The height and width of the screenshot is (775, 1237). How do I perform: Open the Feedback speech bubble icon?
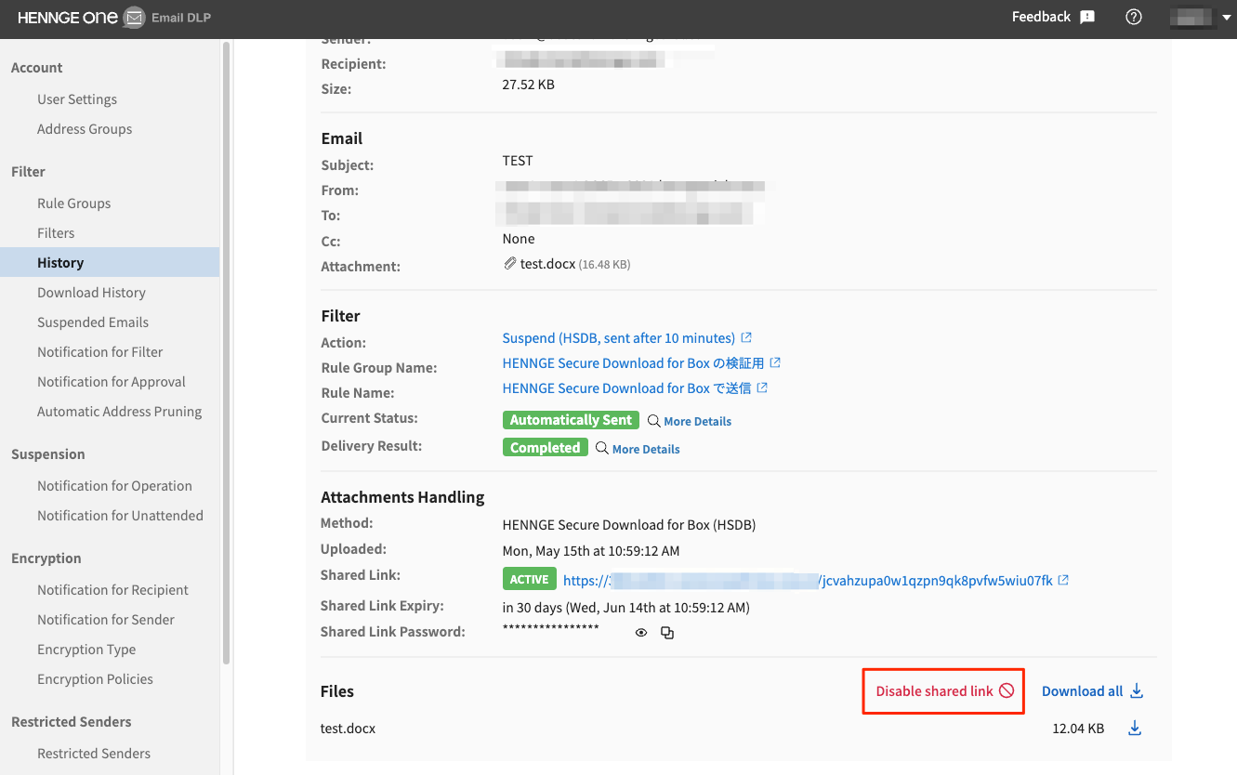(1087, 18)
